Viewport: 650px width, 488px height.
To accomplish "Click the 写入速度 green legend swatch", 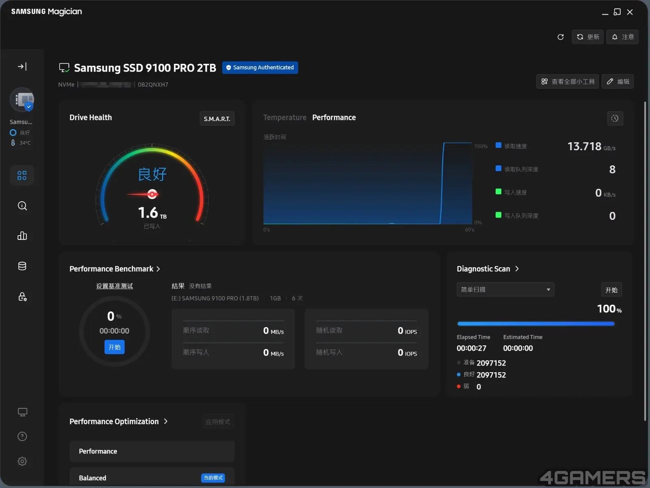I will point(498,191).
